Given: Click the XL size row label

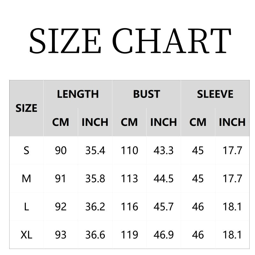Looking at the screenshot, I should click(x=26, y=235).
